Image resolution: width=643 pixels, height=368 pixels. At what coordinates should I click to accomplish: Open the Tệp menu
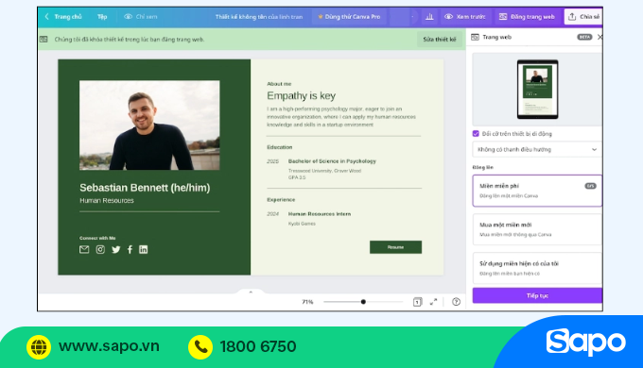click(x=102, y=17)
